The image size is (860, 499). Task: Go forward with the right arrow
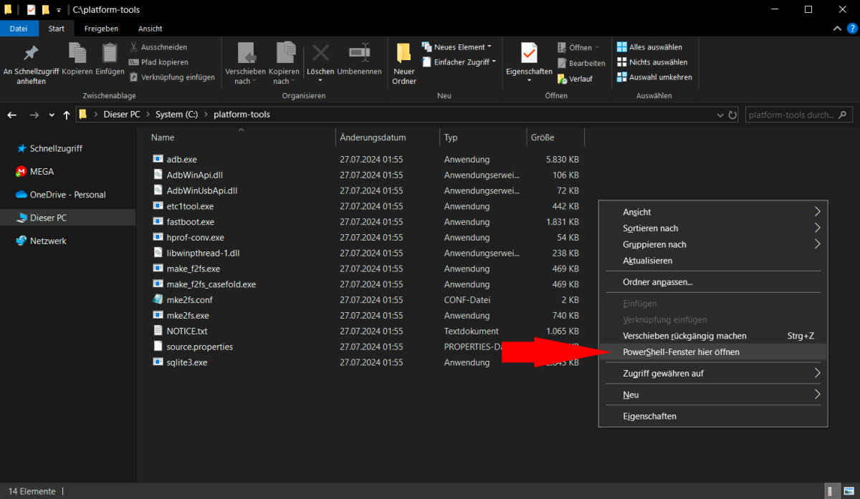[34, 115]
